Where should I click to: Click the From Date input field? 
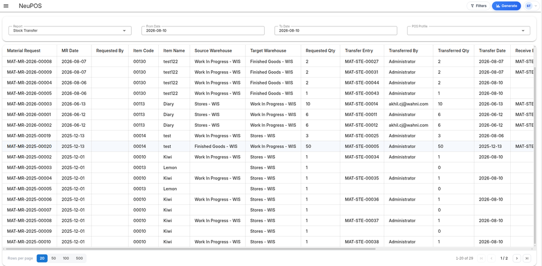[x=203, y=30]
